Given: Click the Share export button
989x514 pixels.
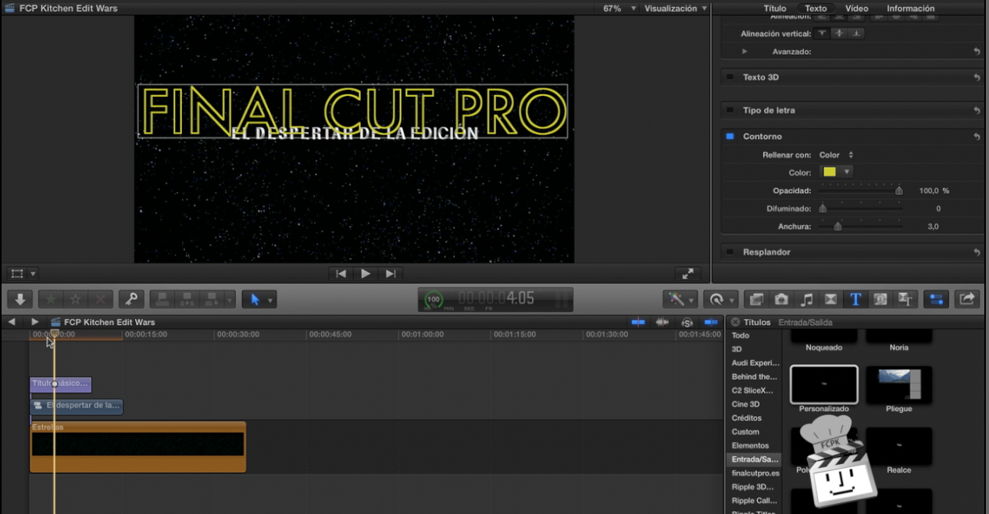Looking at the screenshot, I should tap(967, 299).
